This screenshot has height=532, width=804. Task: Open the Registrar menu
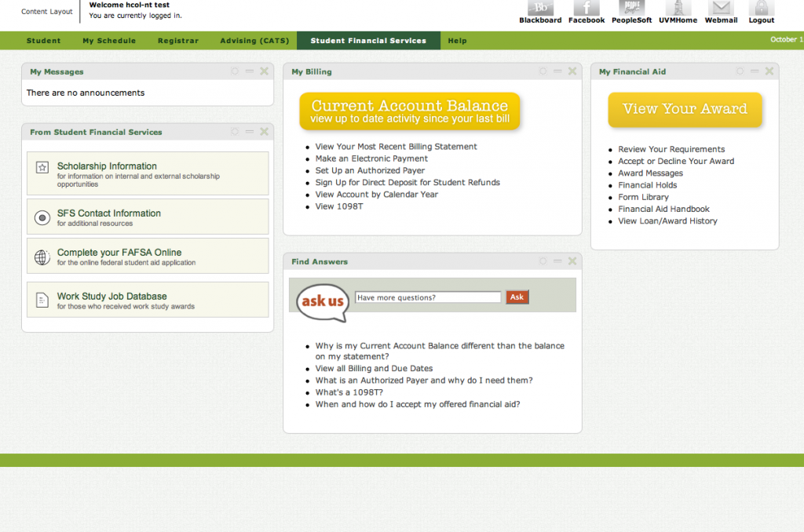click(x=178, y=40)
